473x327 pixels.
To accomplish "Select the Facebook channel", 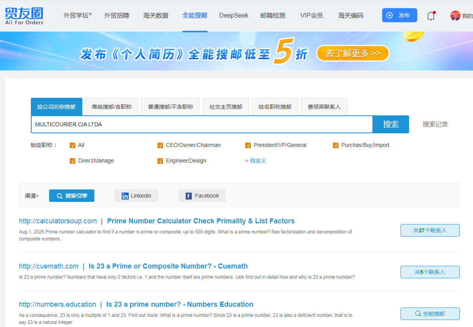I will tap(202, 196).
